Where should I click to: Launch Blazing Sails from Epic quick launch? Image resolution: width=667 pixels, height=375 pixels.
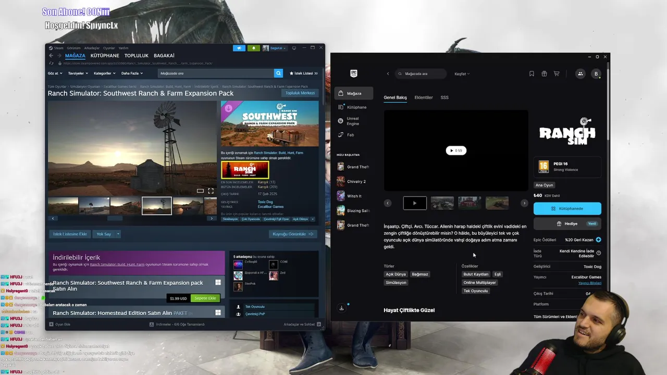353,210
